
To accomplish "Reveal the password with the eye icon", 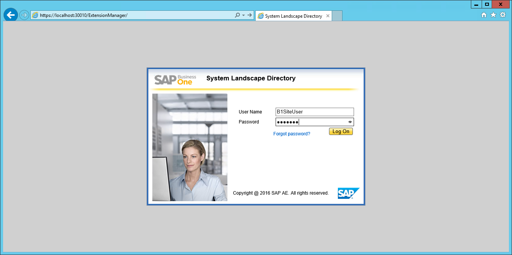I will (350, 122).
